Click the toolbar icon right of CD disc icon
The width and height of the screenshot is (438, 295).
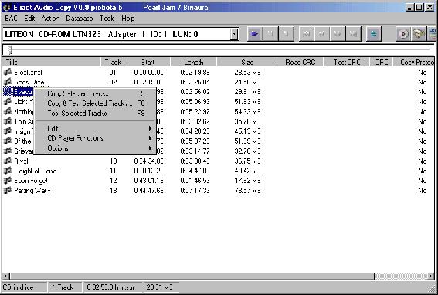point(419,34)
